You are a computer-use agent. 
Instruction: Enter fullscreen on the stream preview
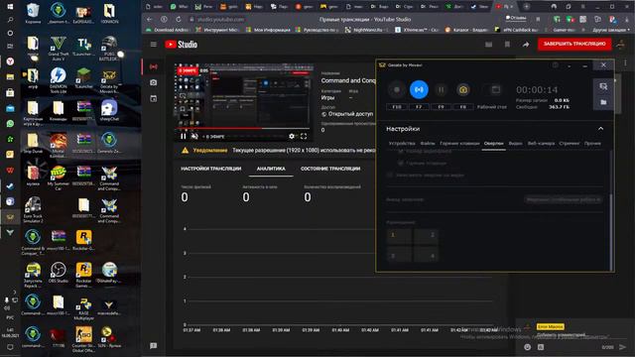point(304,137)
